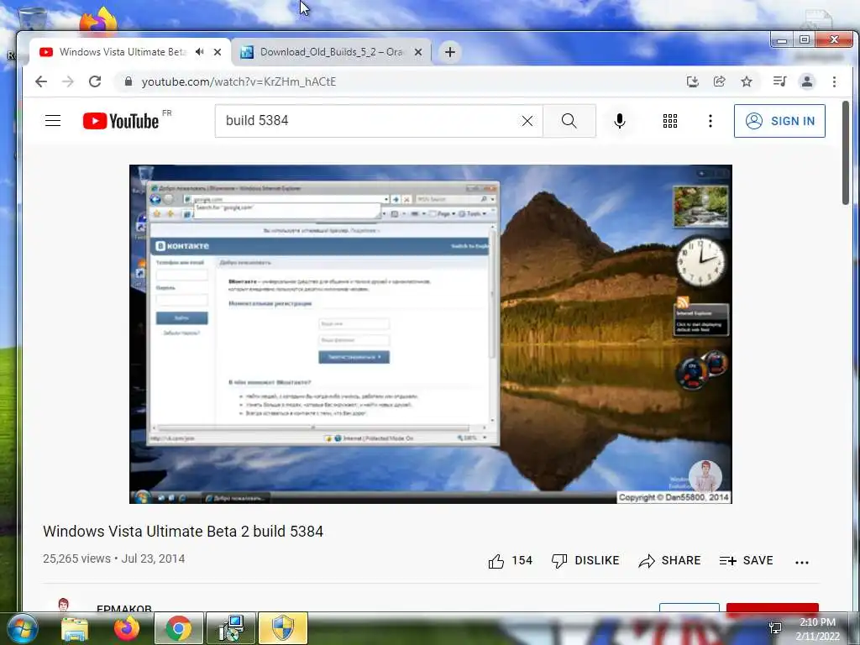Click the address bar URL

[x=239, y=81]
